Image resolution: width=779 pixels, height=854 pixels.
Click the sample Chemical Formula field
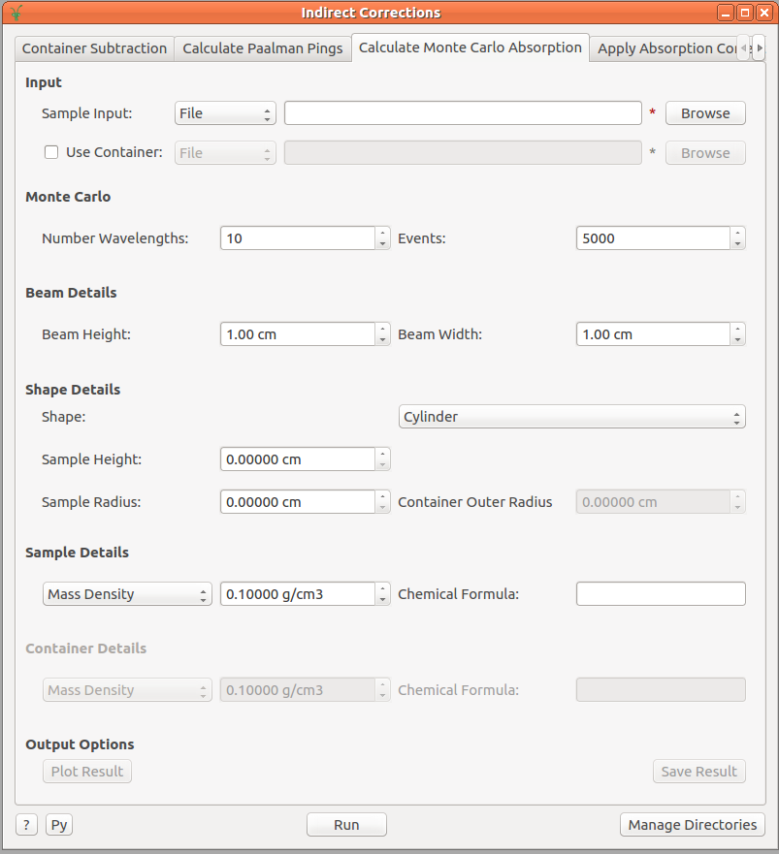pos(660,594)
